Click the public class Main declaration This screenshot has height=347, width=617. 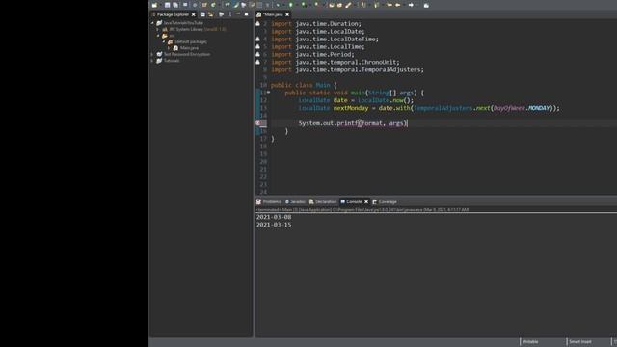tap(304, 85)
